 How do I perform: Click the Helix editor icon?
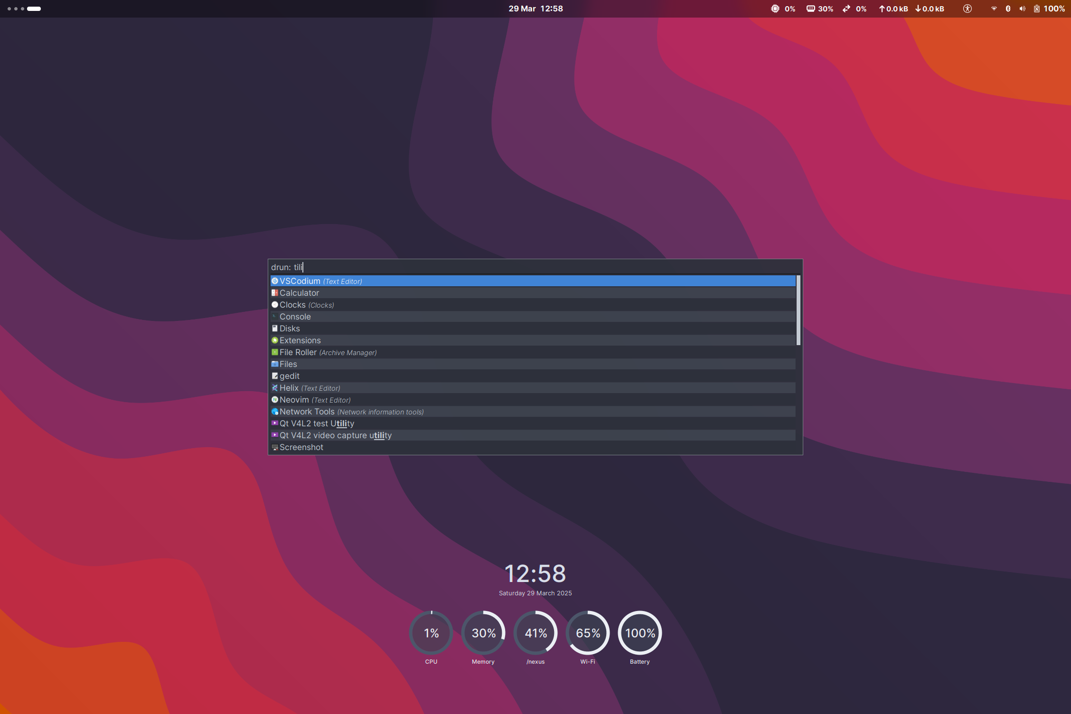(275, 388)
